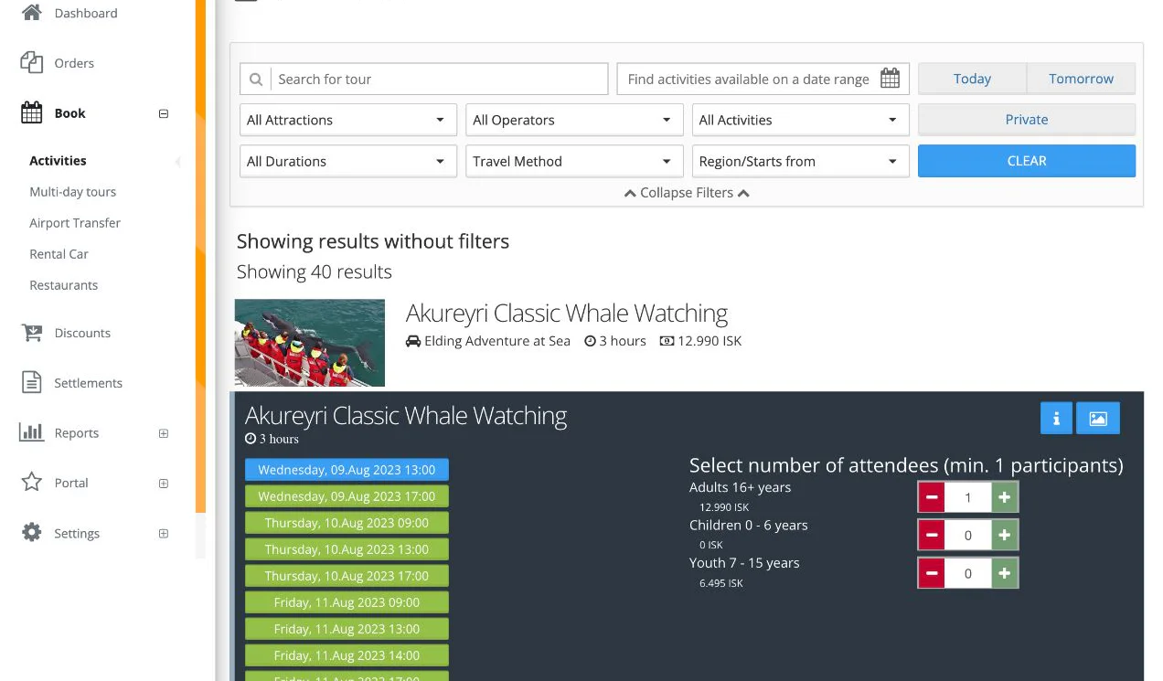Select Thursday 10.Aug 2023 17:00 slot
1163x681 pixels.
point(347,576)
